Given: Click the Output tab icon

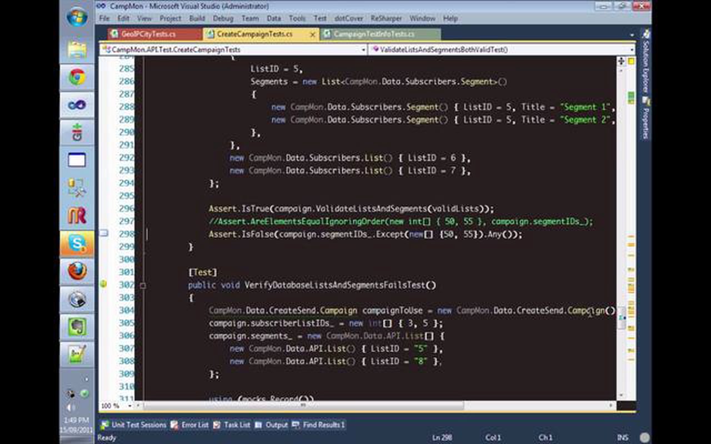Looking at the screenshot, I should click(x=259, y=425).
